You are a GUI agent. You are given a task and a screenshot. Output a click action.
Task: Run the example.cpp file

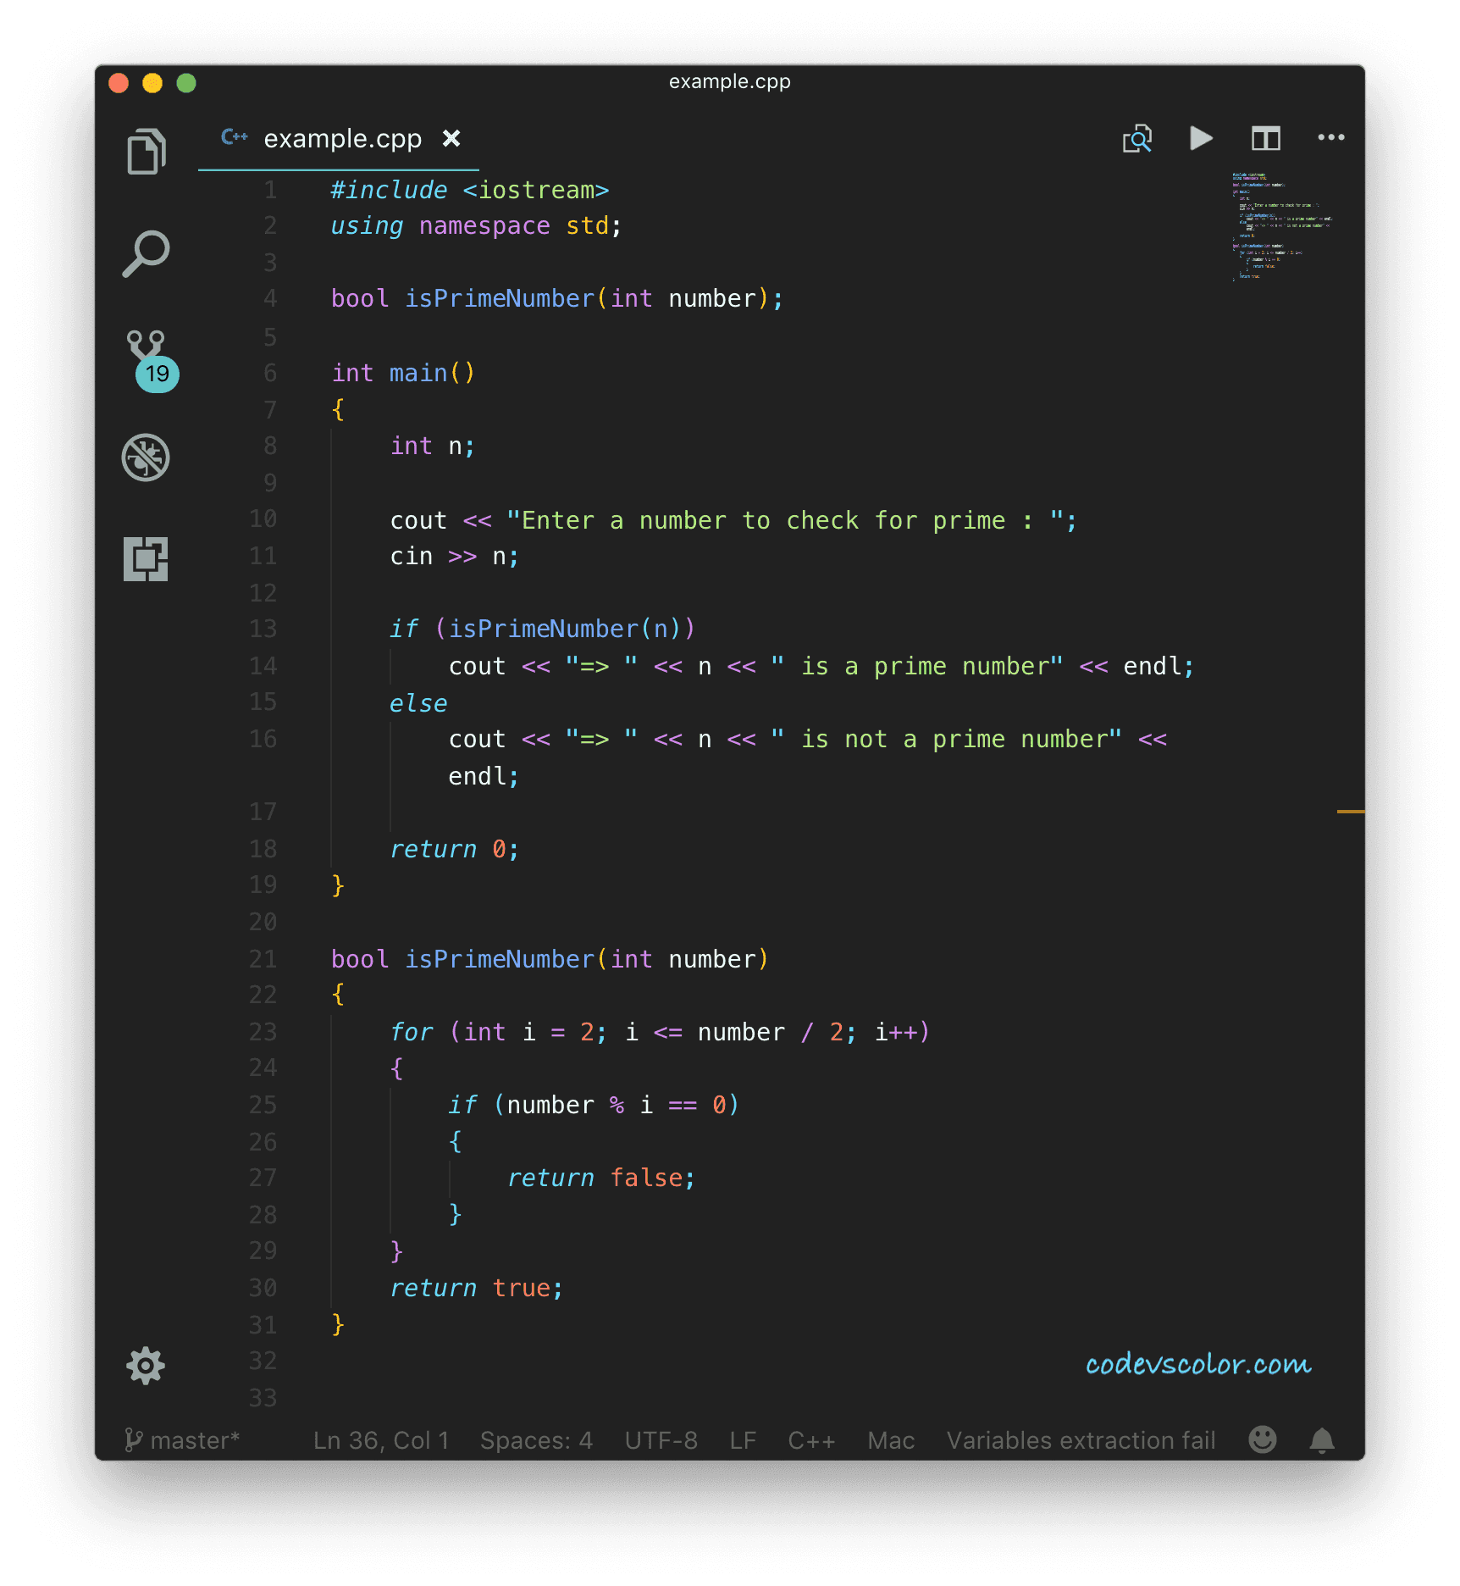coord(1201,138)
